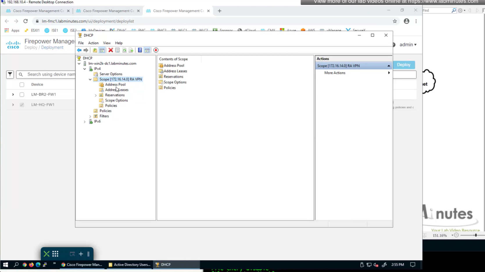Image resolution: width=485 pixels, height=272 pixels.
Task: Toggle the LM-HQ-FW1 device checkbox
Action: pos(22,105)
